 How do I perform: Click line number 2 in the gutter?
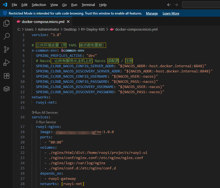24,40
